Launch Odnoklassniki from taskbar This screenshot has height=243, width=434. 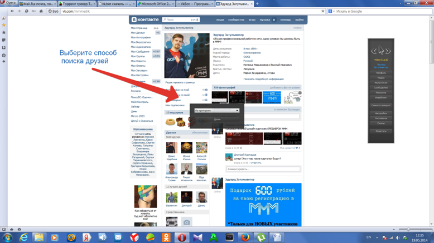[x=166, y=237]
